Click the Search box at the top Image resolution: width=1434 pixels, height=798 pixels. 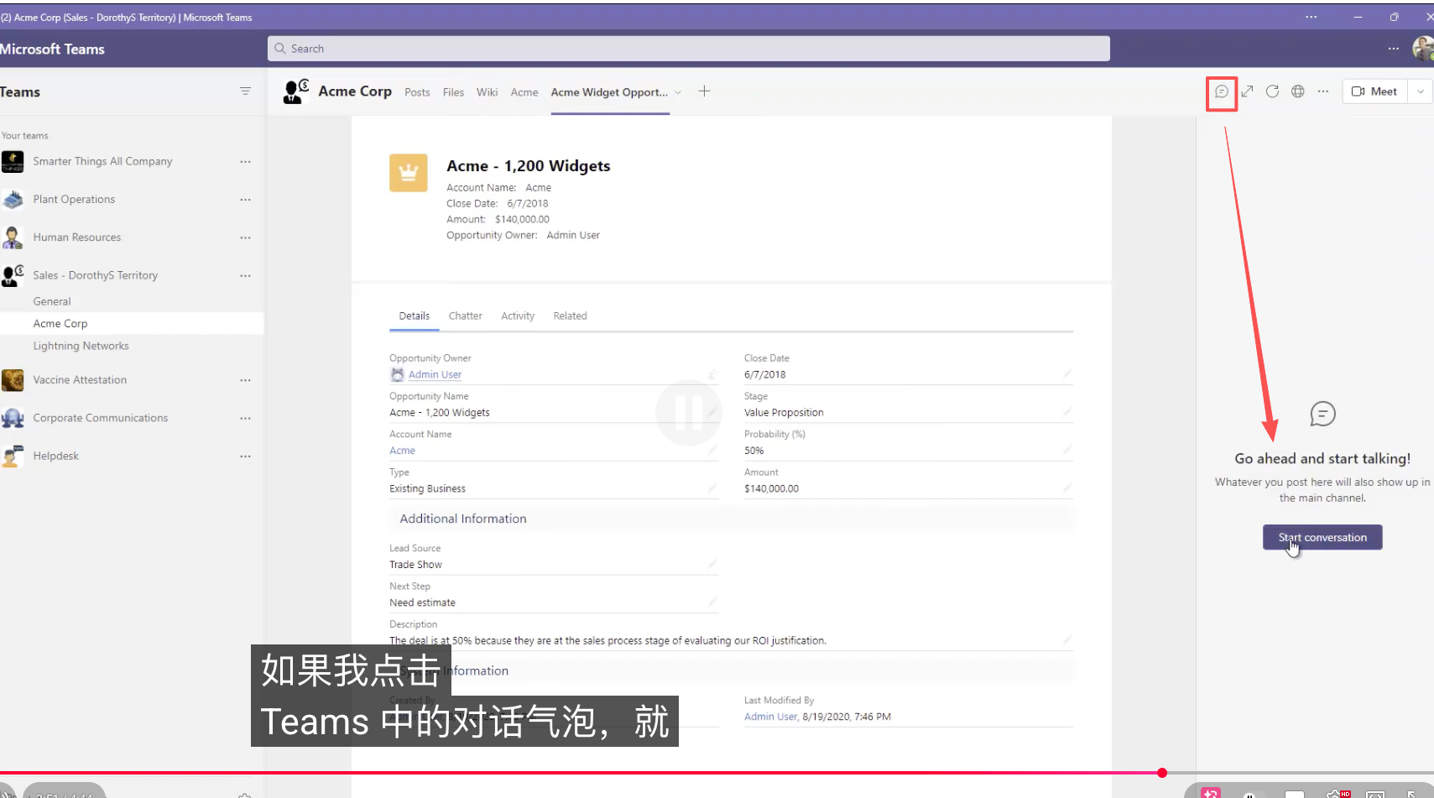click(689, 49)
